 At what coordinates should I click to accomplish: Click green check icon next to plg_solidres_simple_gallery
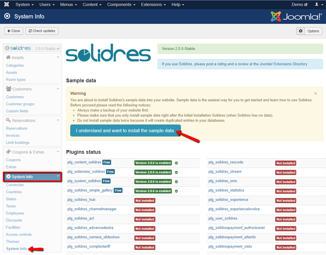point(176,191)
